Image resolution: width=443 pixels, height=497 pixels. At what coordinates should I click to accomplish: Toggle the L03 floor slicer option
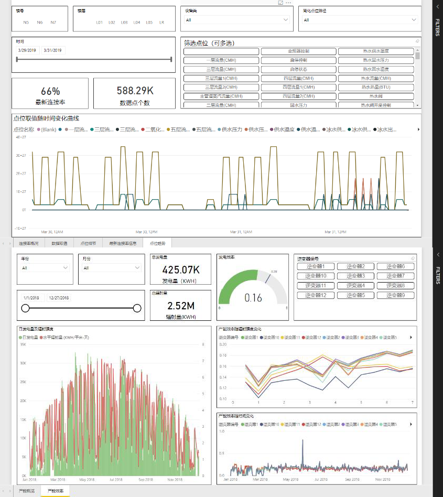(124, 22)
